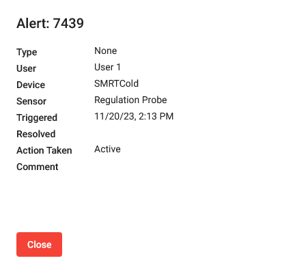Screen dimensions: 295x267
Task: Click the None type value
Action: click(x=106, y=51)
